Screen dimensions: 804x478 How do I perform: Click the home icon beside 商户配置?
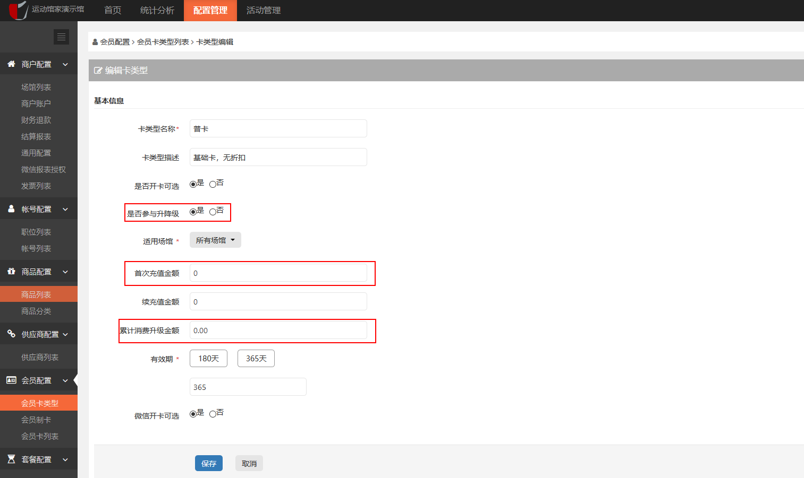pyautogui.click(x=11, y=64)
